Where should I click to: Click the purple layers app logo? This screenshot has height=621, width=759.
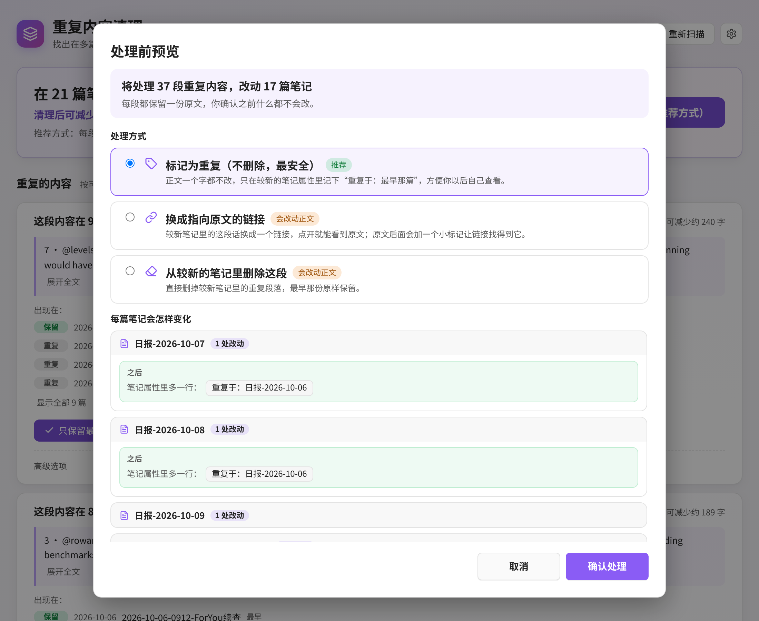tap(30, 34)
